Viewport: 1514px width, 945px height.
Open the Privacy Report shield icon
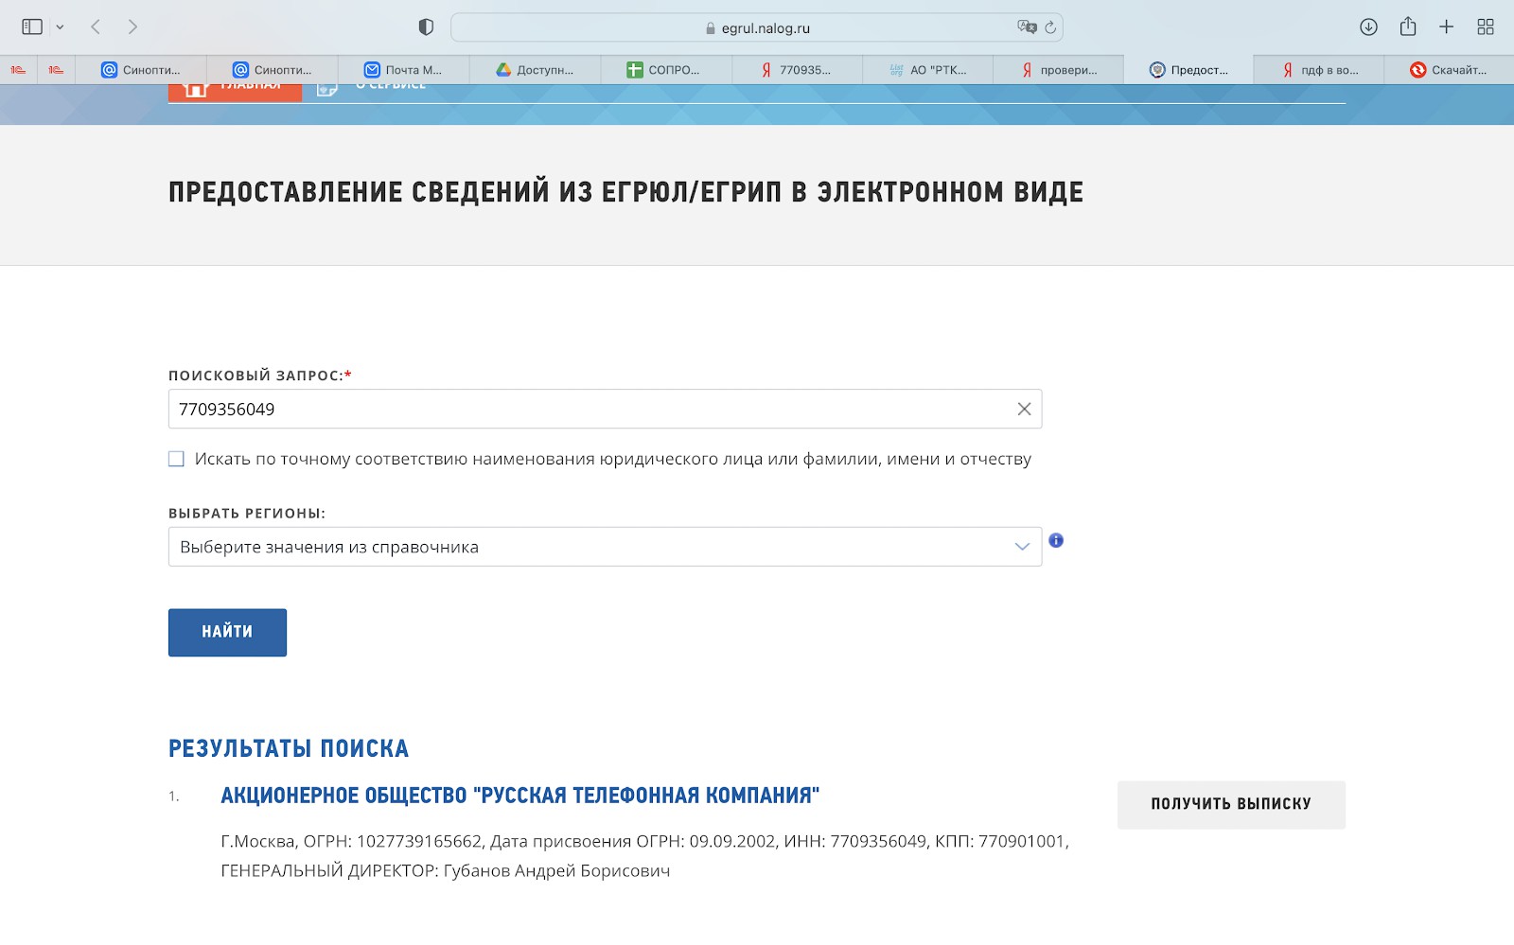pyautogui.click(x=426, y=26)
